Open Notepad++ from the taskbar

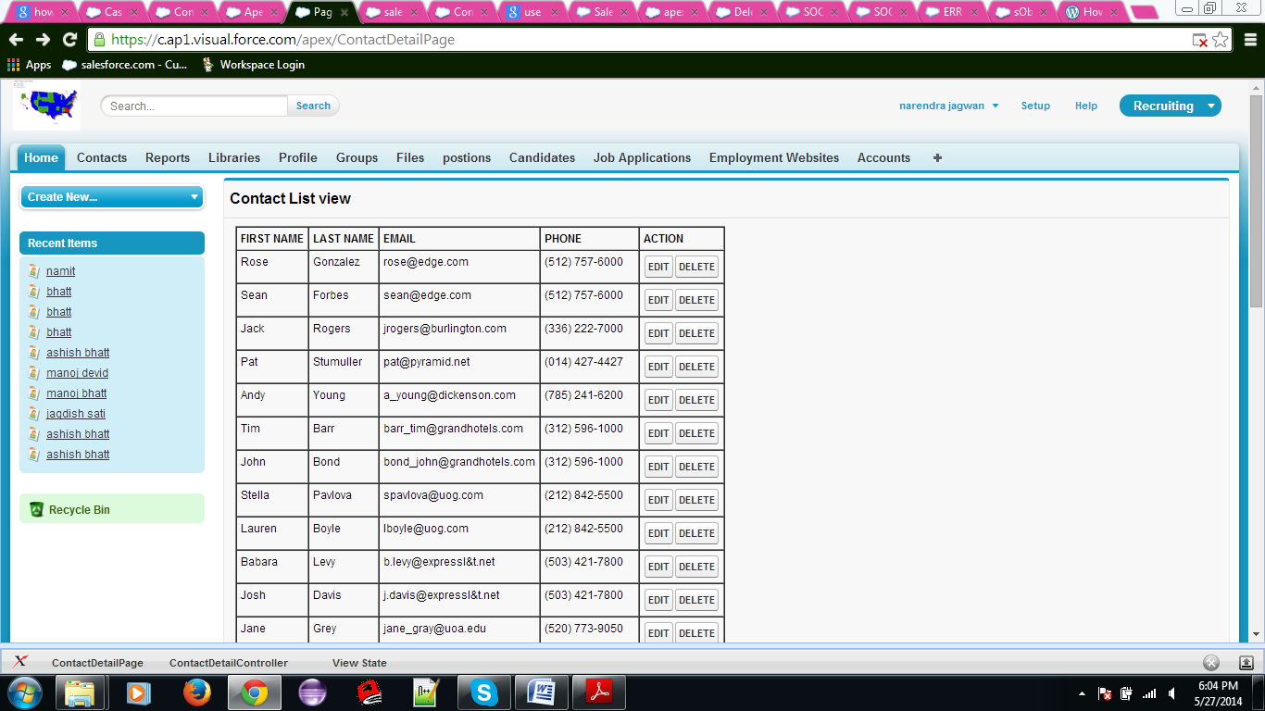click(x=427, y=692)
